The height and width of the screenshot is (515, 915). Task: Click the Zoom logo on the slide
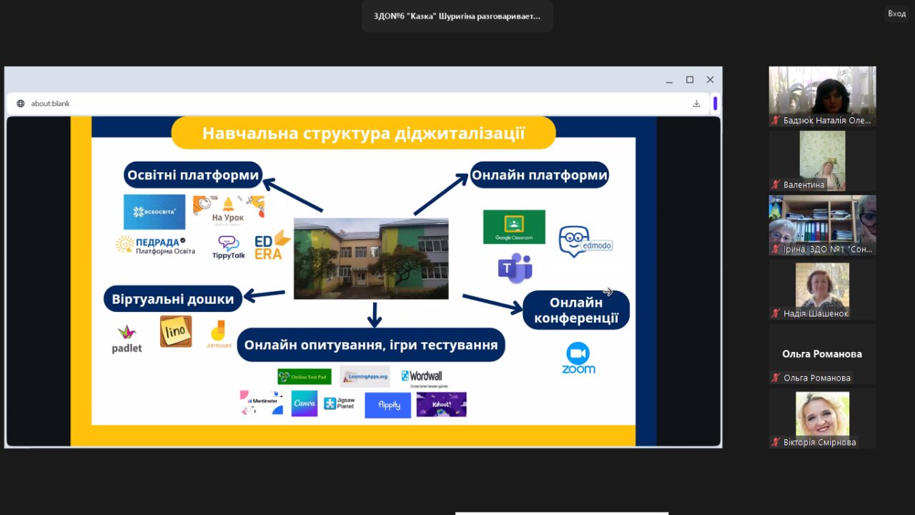pos(578,358)
